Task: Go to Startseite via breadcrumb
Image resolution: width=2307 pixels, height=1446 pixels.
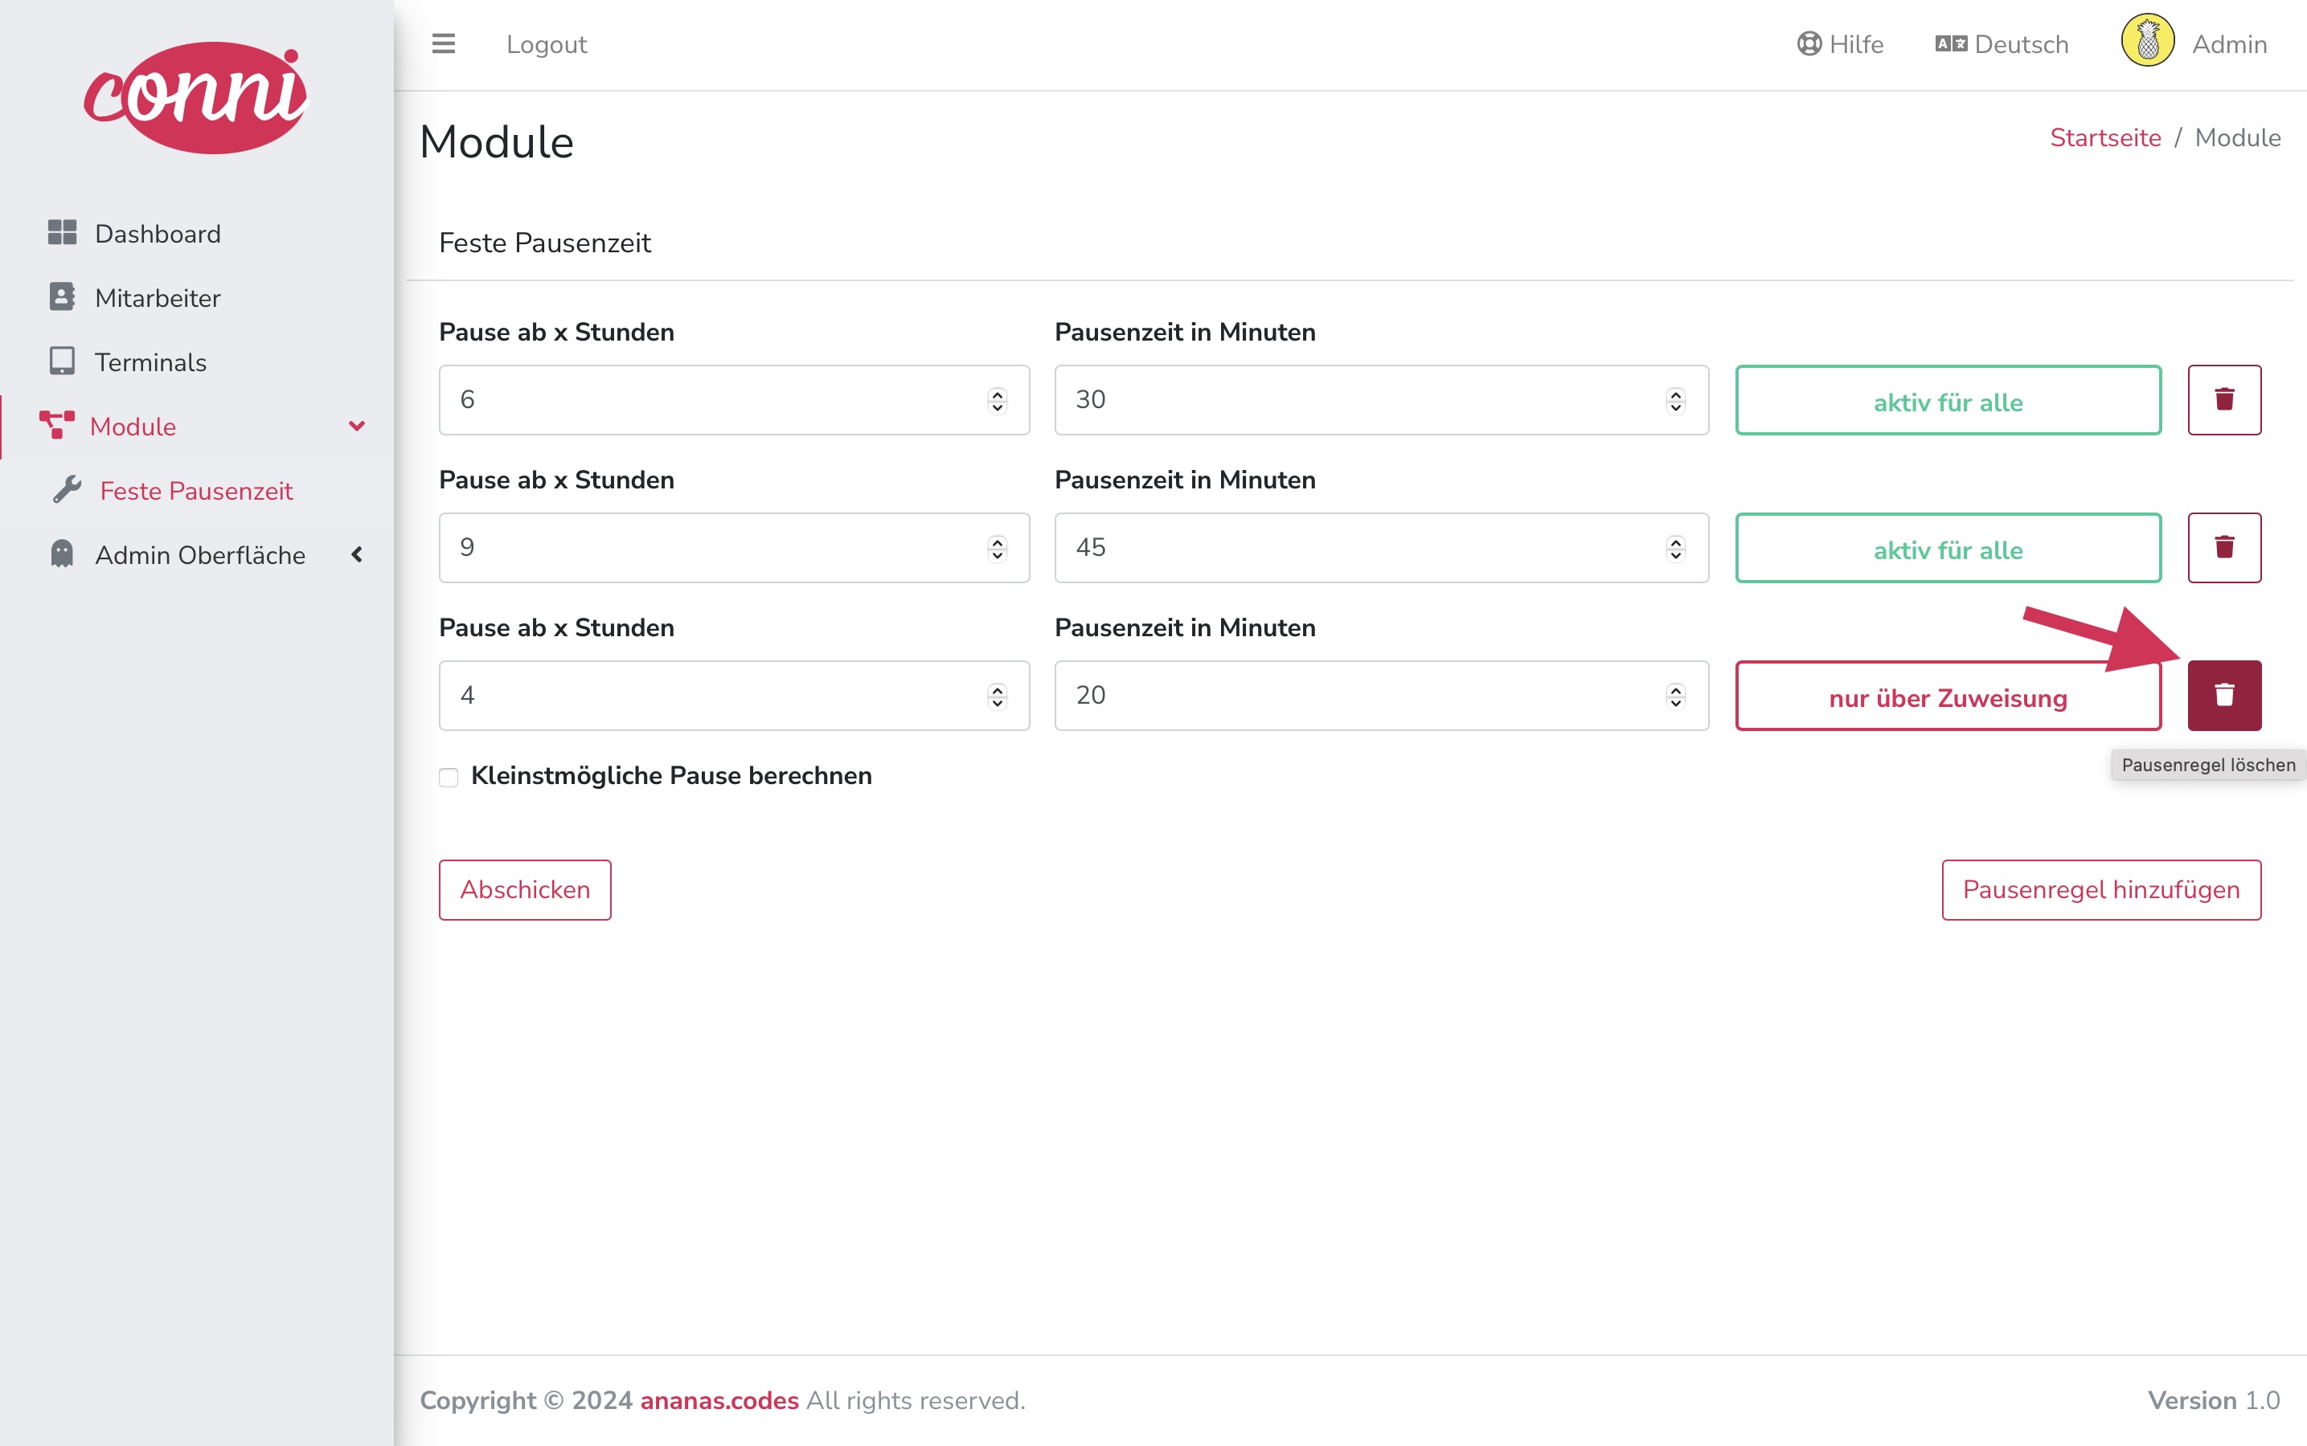Action: 2105,137
